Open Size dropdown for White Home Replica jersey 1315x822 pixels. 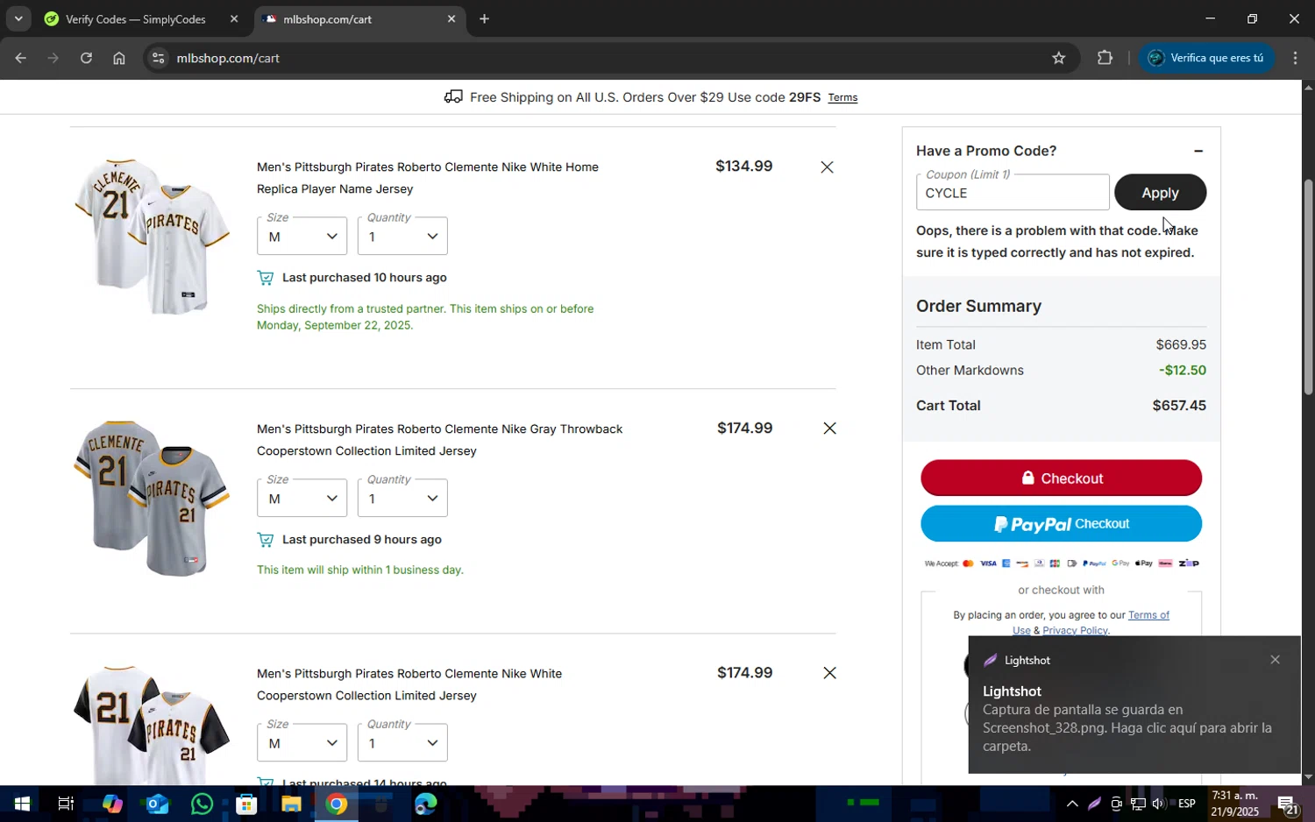(x=302, y=236)
